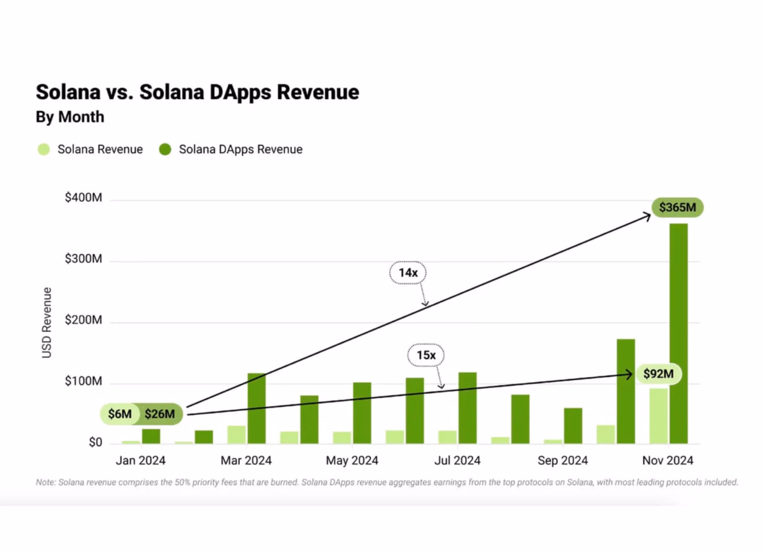Image resolution: width=763 pixels, height=553 pixels.
Task: Click the footnote starting "Note: Solana revenue comprises"
Action: [387, 482]
